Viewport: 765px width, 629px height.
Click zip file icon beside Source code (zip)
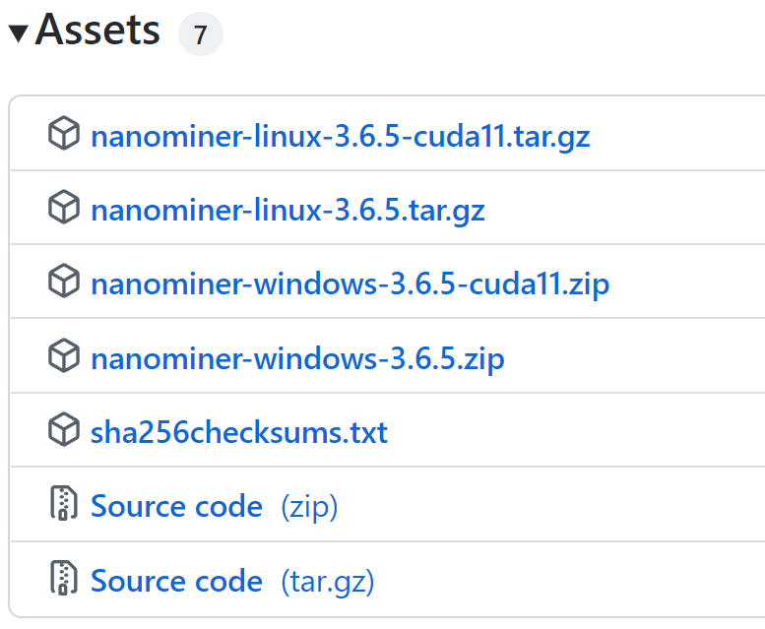pos(64,505)
